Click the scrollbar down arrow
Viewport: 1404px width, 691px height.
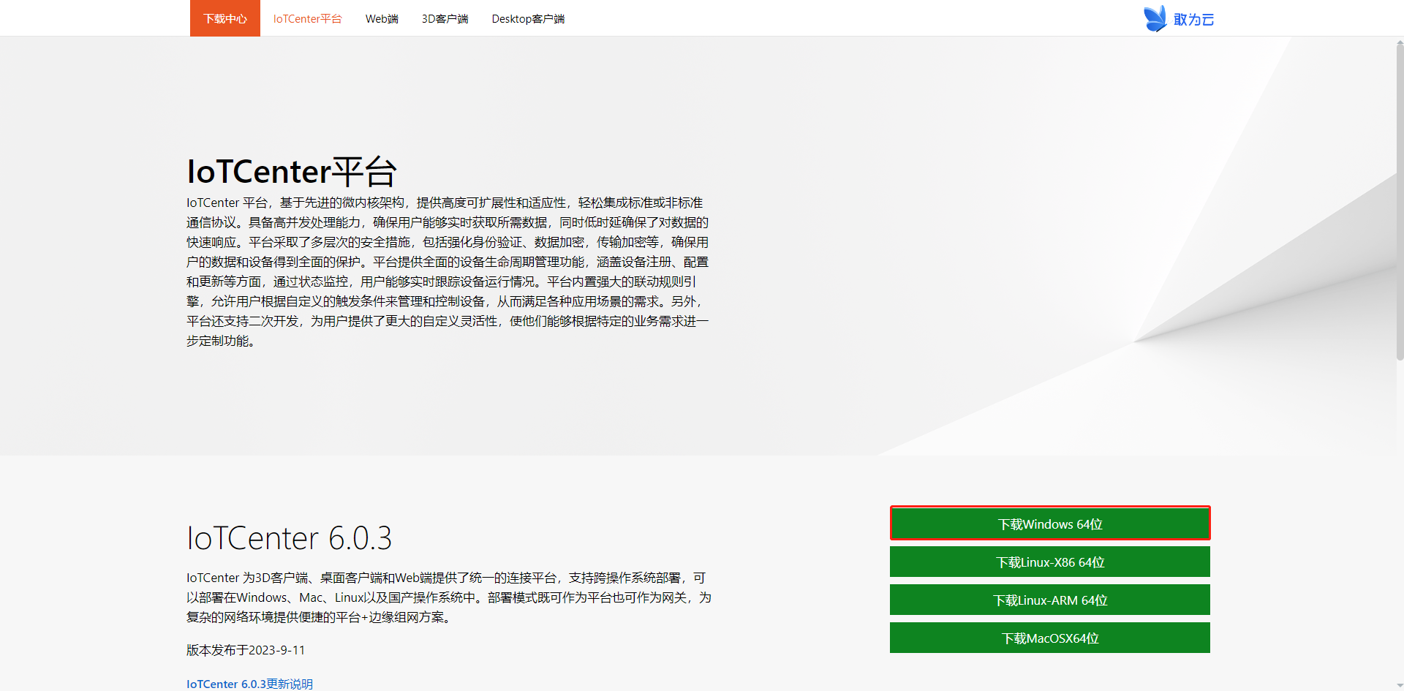click(1400, 686)
